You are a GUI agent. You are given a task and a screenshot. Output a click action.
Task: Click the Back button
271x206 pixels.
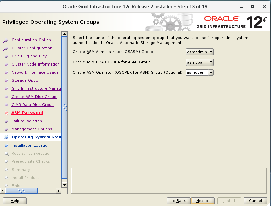(x=179, y=201)
